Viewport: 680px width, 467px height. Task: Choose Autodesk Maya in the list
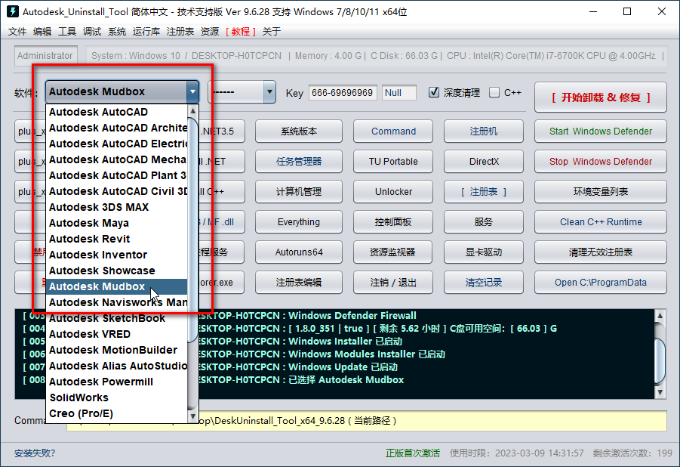pyautogui.click(x=117, y=223)
